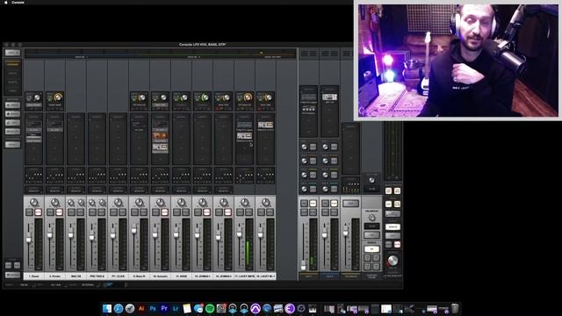The image size is (562, 316).
Task: Open empty insert slot on PRO TOOLS channel
Action: click(97, 126)
